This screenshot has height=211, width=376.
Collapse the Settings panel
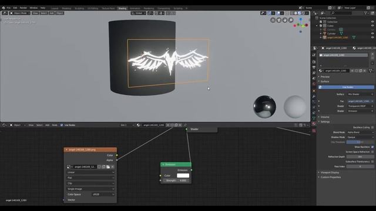click(x=325, y=122)
